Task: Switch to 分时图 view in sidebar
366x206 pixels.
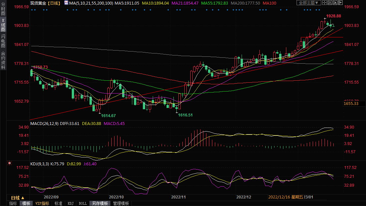Action: tap(3, 10)
